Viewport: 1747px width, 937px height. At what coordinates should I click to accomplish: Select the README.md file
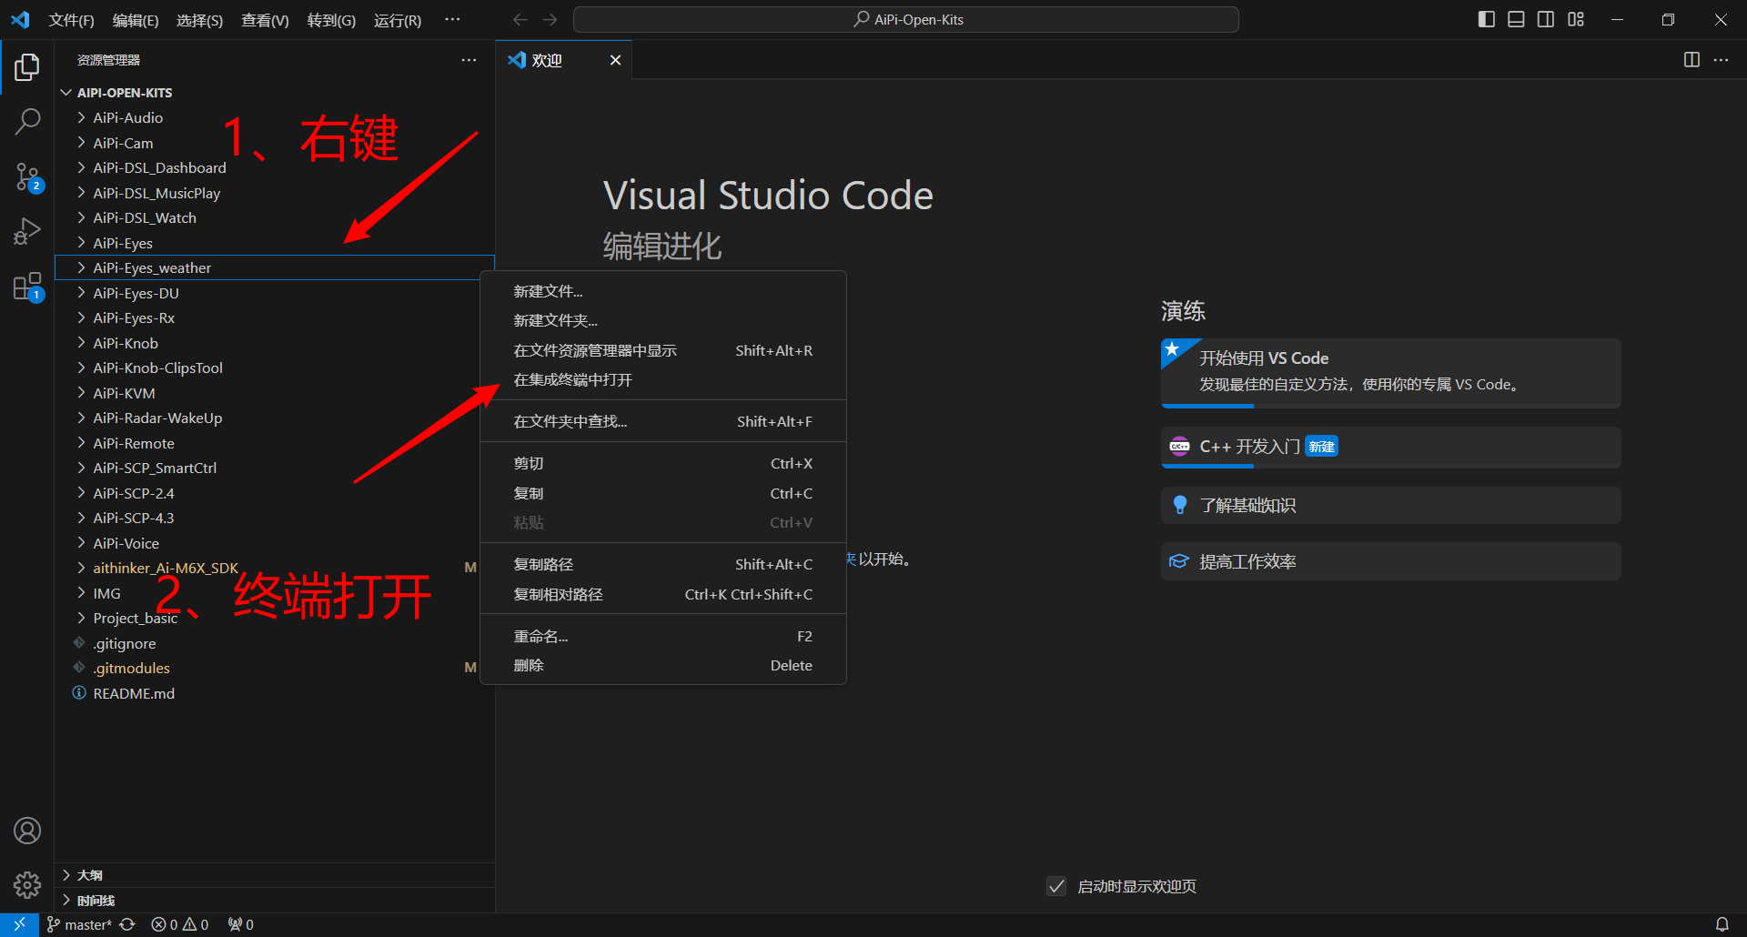275,693
